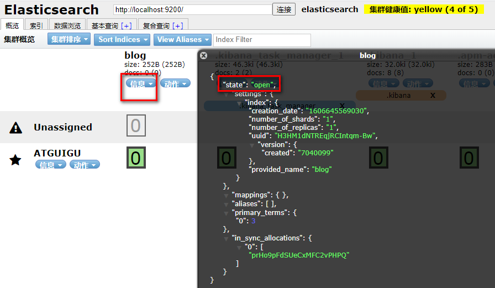495x288 pixels.
Task: Click the ATGUIGU master star icon
Action: coord(15,160)
